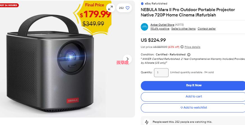The image size is (245, 125).
Task: Open the Anker Outlet Store avatar logo
Action: (144, 27)
